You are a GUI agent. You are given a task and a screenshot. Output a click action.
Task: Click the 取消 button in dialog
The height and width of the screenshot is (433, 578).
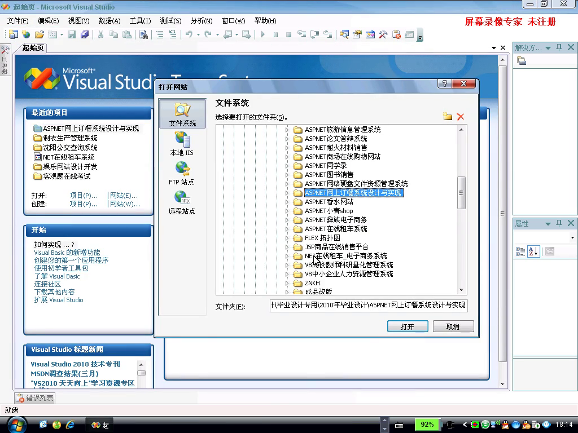coord(453,326)
